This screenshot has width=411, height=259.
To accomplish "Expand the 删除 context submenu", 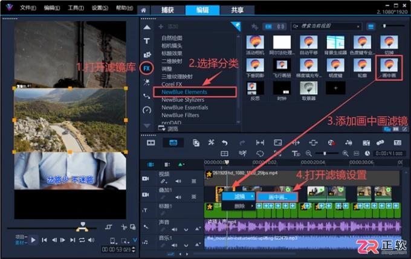I will click(239, 206).
